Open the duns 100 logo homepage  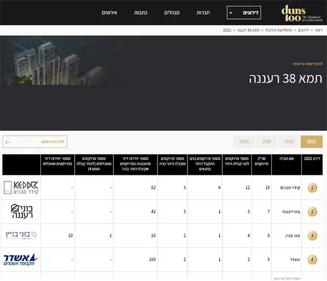tap(302, 13)
